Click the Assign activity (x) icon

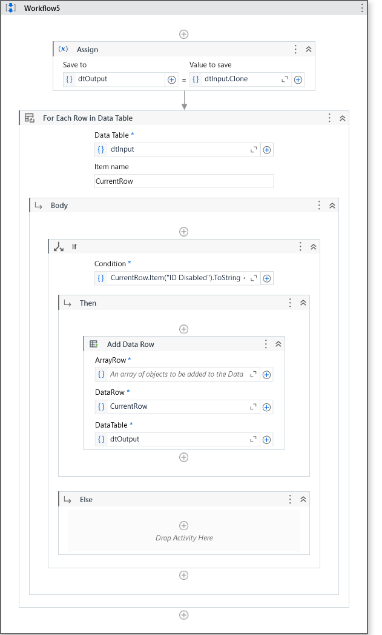click(64, 49)
